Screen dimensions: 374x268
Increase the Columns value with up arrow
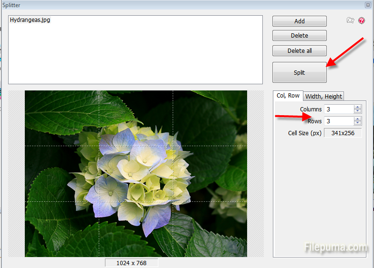(x=358, y=107)
